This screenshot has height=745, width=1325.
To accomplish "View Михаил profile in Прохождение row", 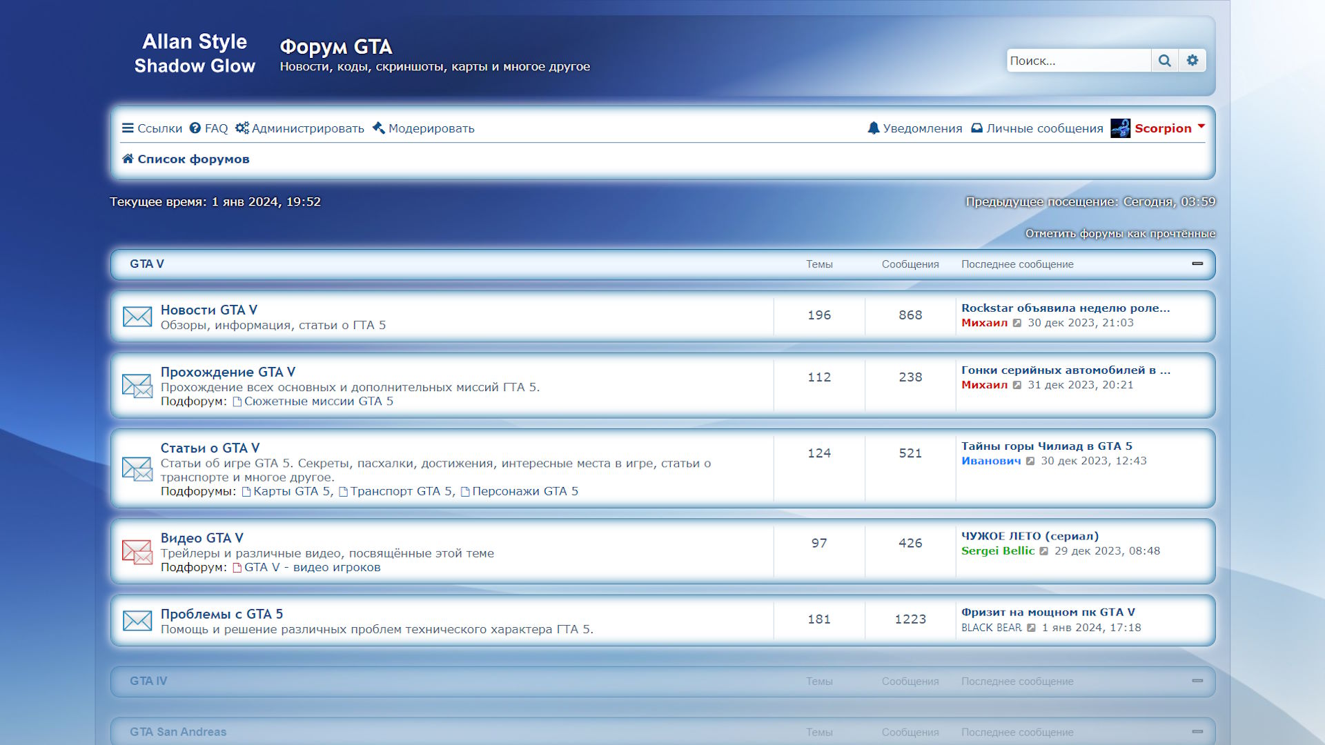I will tap(984, 385).
